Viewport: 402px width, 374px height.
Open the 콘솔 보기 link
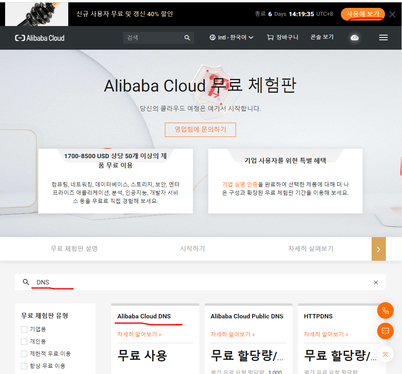click(x=322, y=37)
